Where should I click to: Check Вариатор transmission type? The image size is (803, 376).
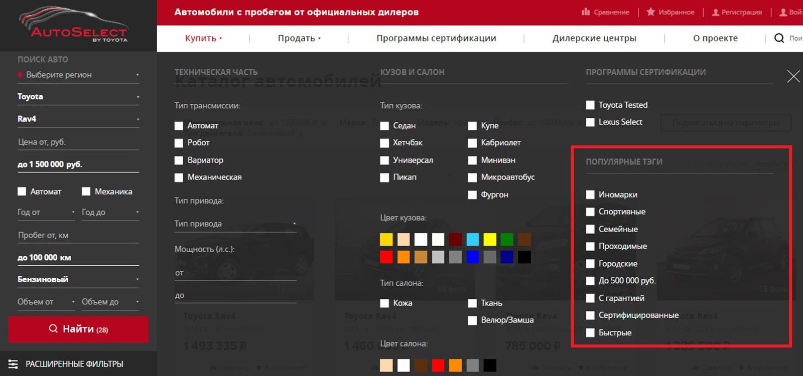[179, 160]
